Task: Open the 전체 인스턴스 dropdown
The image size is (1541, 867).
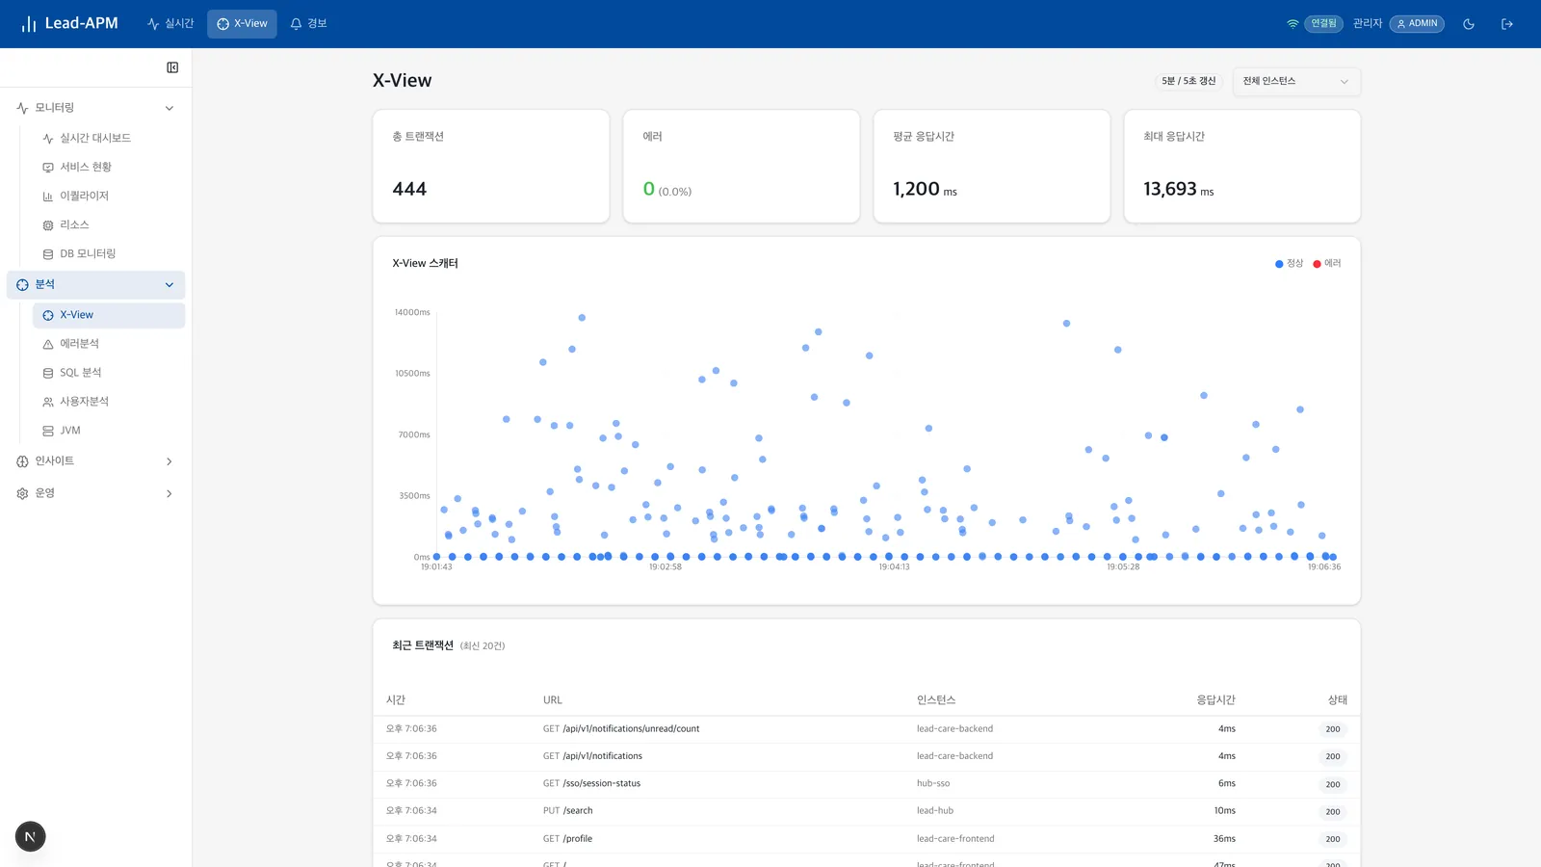Action: [1296, 81]
